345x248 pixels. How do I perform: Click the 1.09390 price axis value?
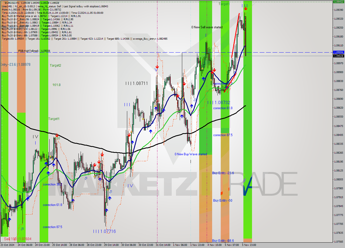click(x=339, y=10)
